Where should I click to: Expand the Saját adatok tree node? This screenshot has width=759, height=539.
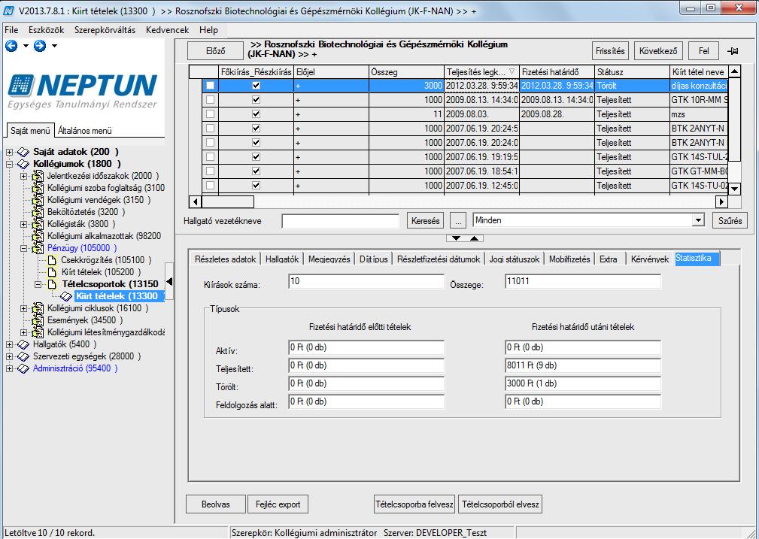click(9, 152)
